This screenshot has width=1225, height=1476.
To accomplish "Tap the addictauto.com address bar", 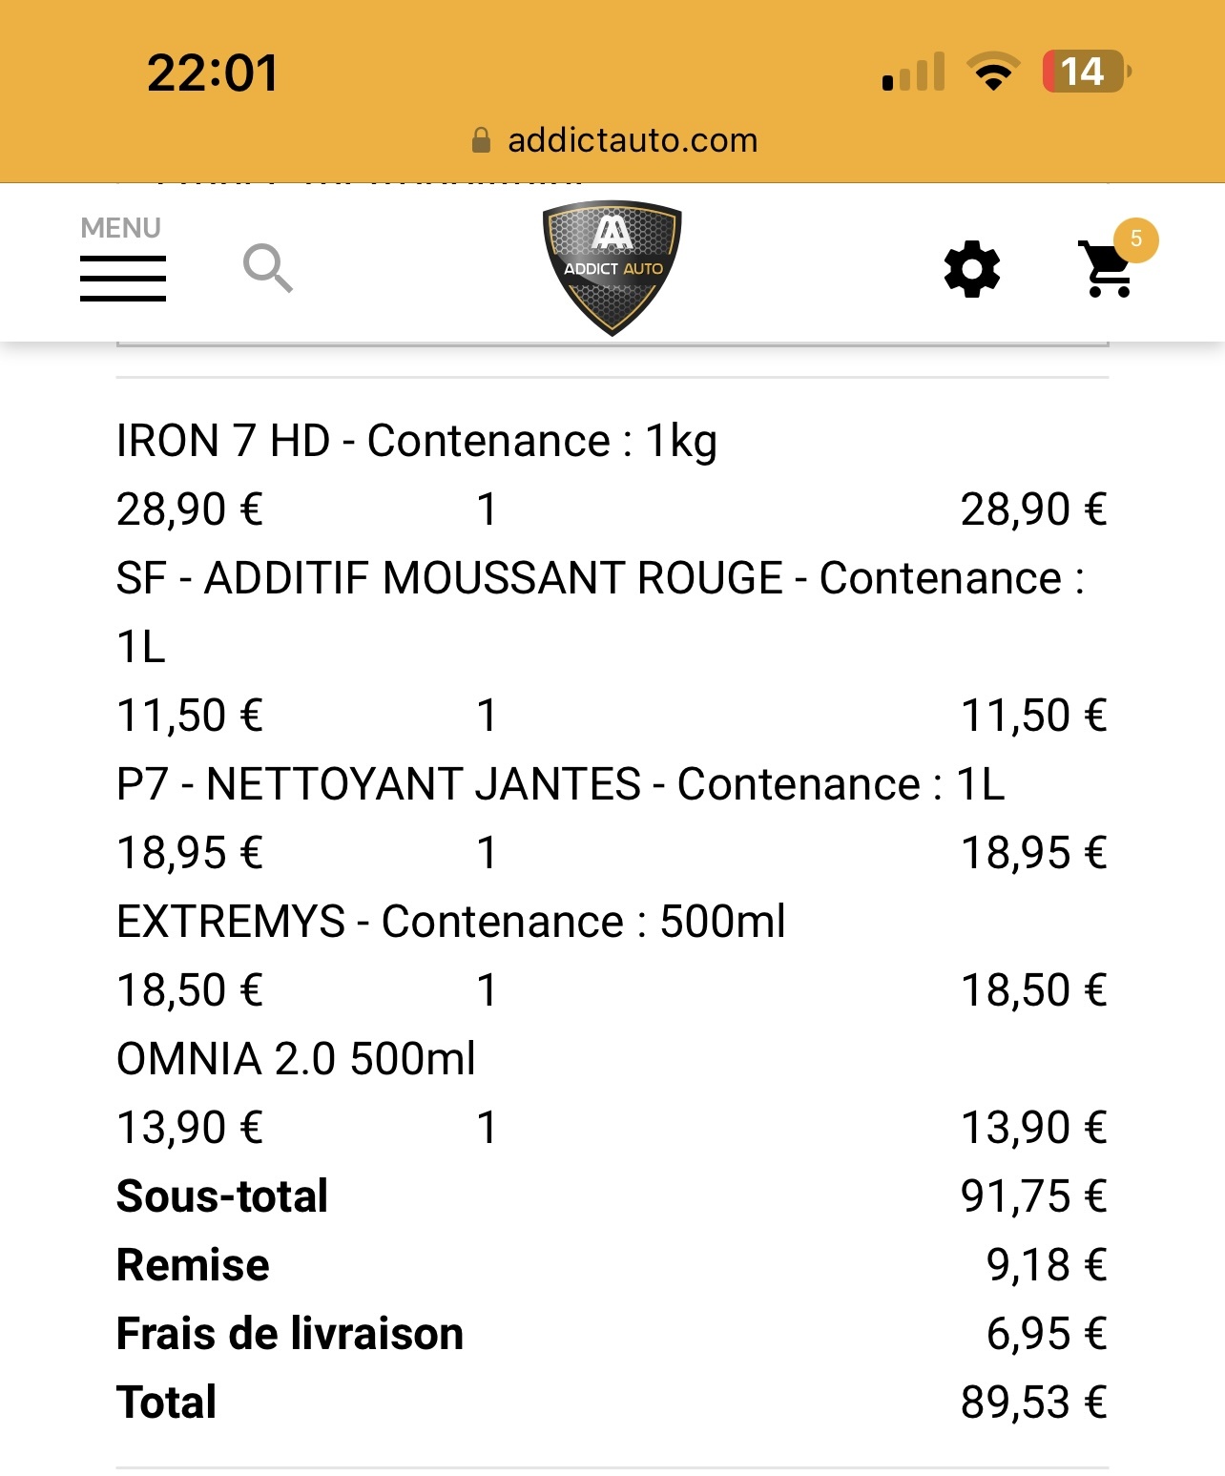I will pos(614,140).
